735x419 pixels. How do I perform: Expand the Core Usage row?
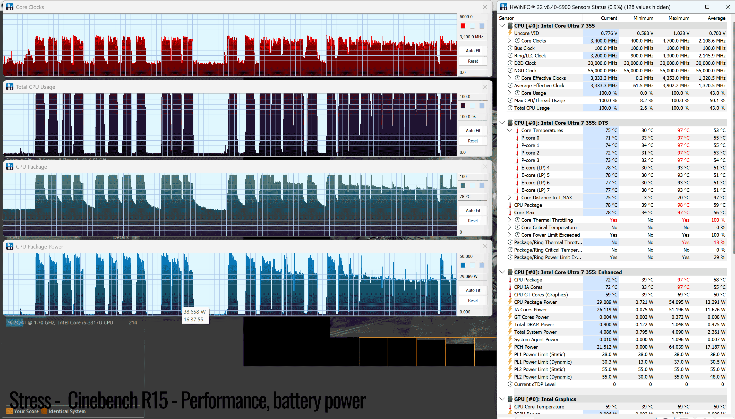(x=509, y=93)
